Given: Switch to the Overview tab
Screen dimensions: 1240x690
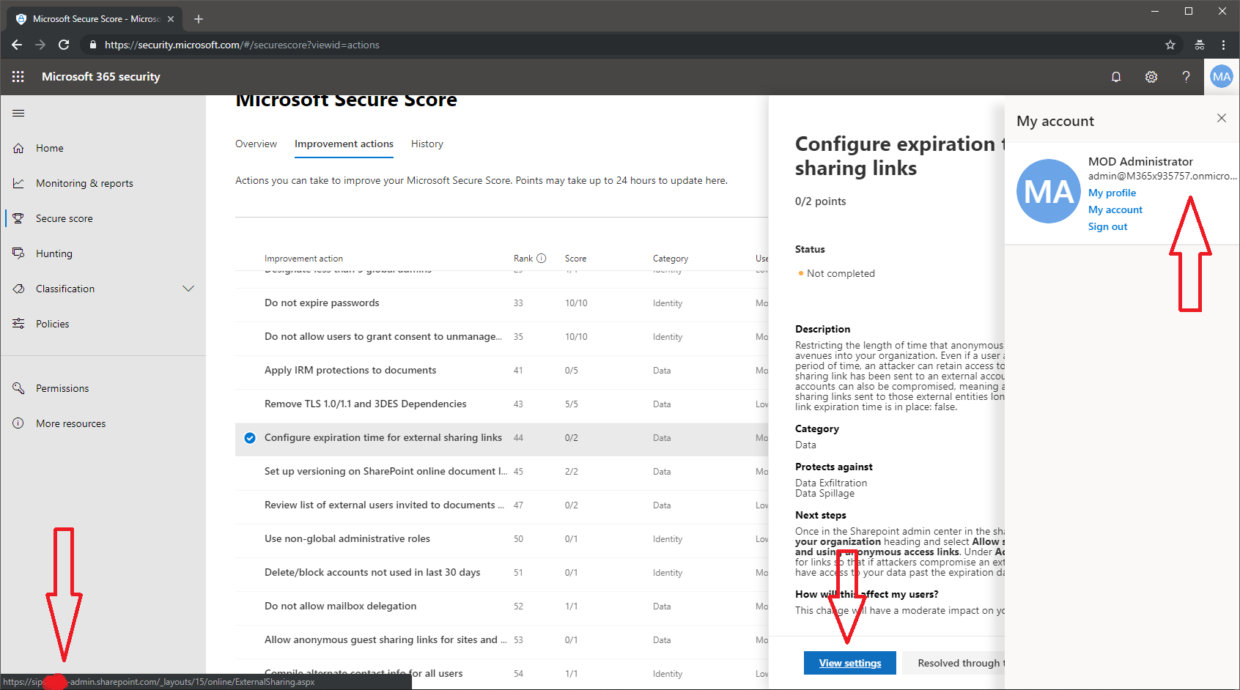Looking at the screenshot, I should click(256, 144).
